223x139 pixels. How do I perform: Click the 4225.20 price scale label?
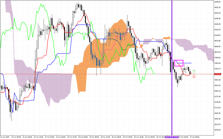click(217, 13)
